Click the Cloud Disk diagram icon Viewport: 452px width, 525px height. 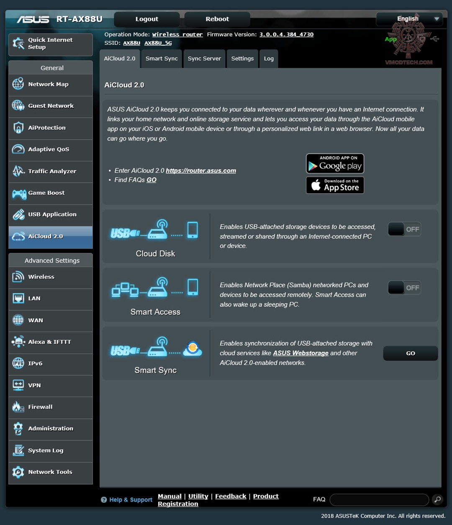pyautogui.click(x=154, y=230)
